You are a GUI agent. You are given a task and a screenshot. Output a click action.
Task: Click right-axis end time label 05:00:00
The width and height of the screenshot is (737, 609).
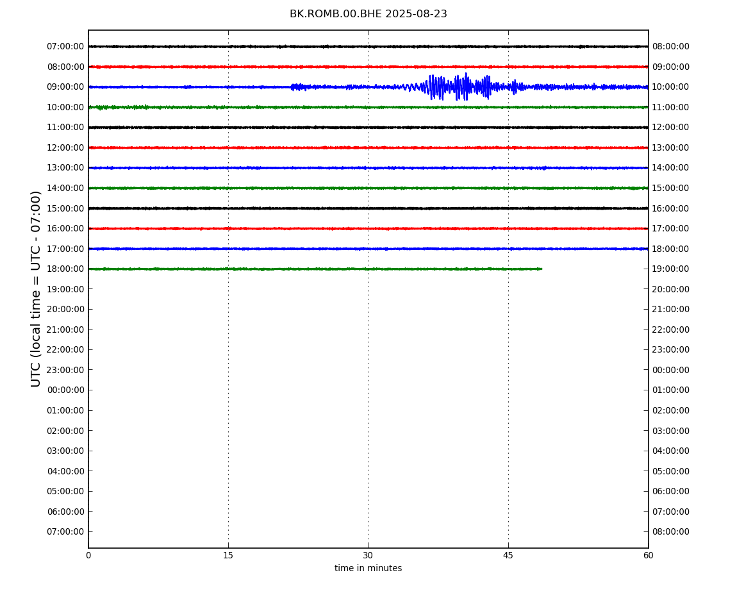(x=671, y=471)
